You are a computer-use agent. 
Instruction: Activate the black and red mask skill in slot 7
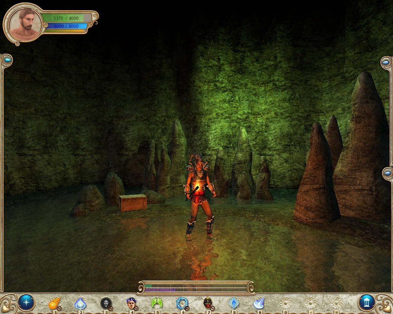(x=208, y=303)
